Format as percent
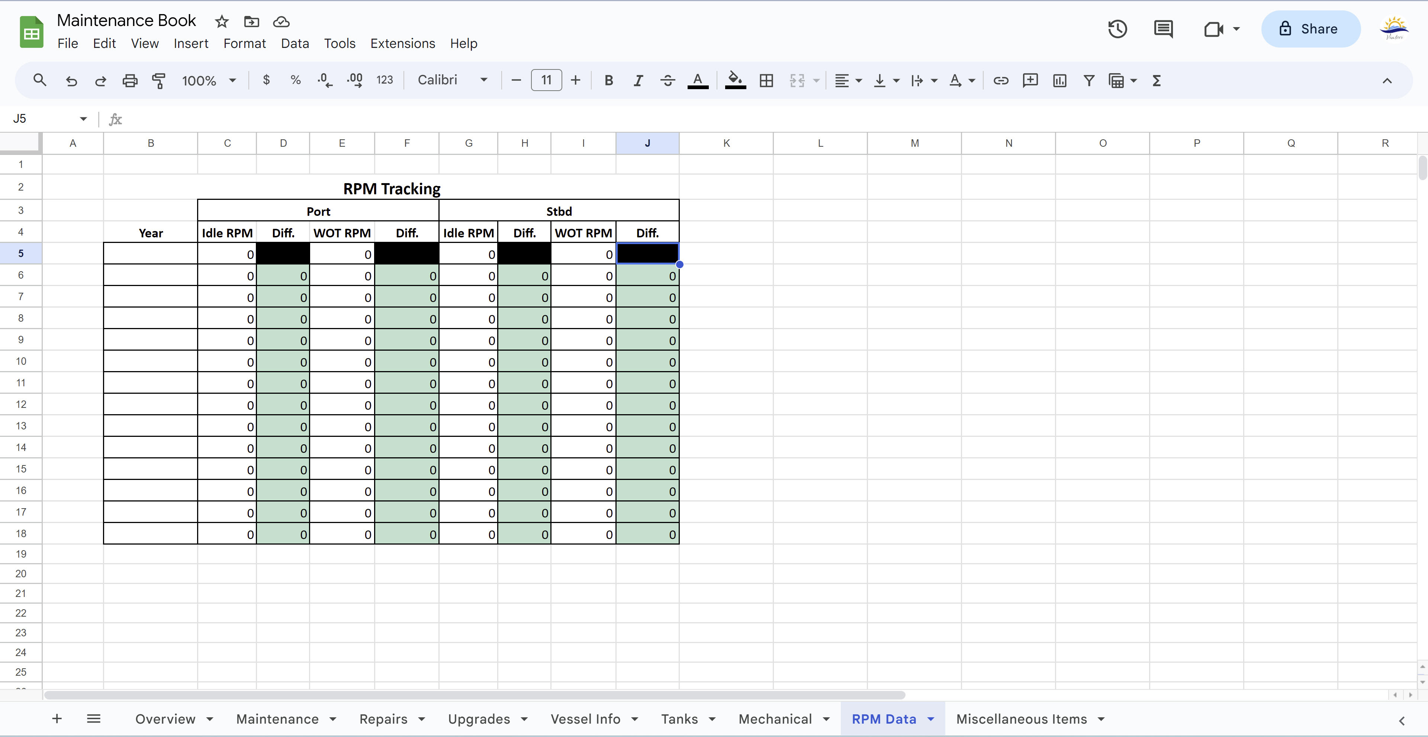Image resolution: width=1428 pixels, height=737 pixels. (296, 80)
